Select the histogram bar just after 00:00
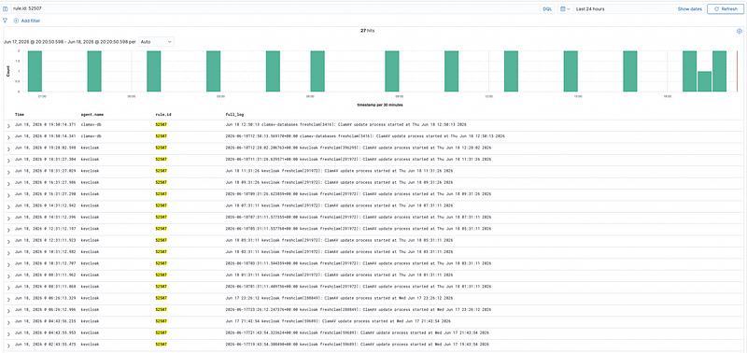 point(154,71)
